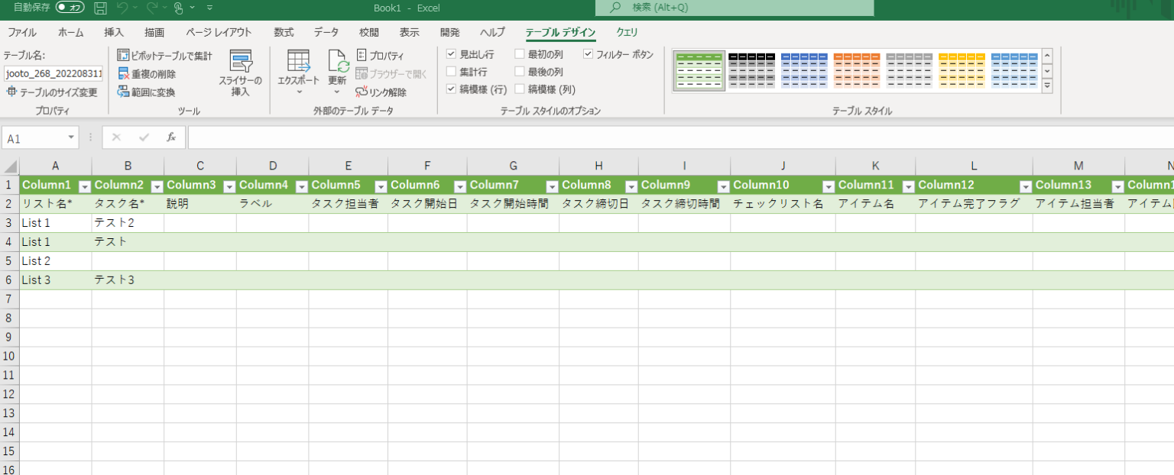Click Summarize with PivotTable icon
Viewport: 1174px width, 475px height.
125,55
